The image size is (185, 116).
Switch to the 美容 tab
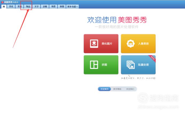pos(20,7)
